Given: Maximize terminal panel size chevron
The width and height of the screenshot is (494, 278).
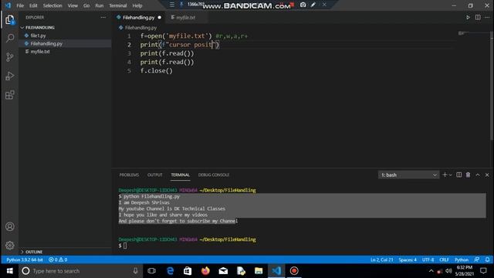Looking at the screenshot, I should coord(478,175).
